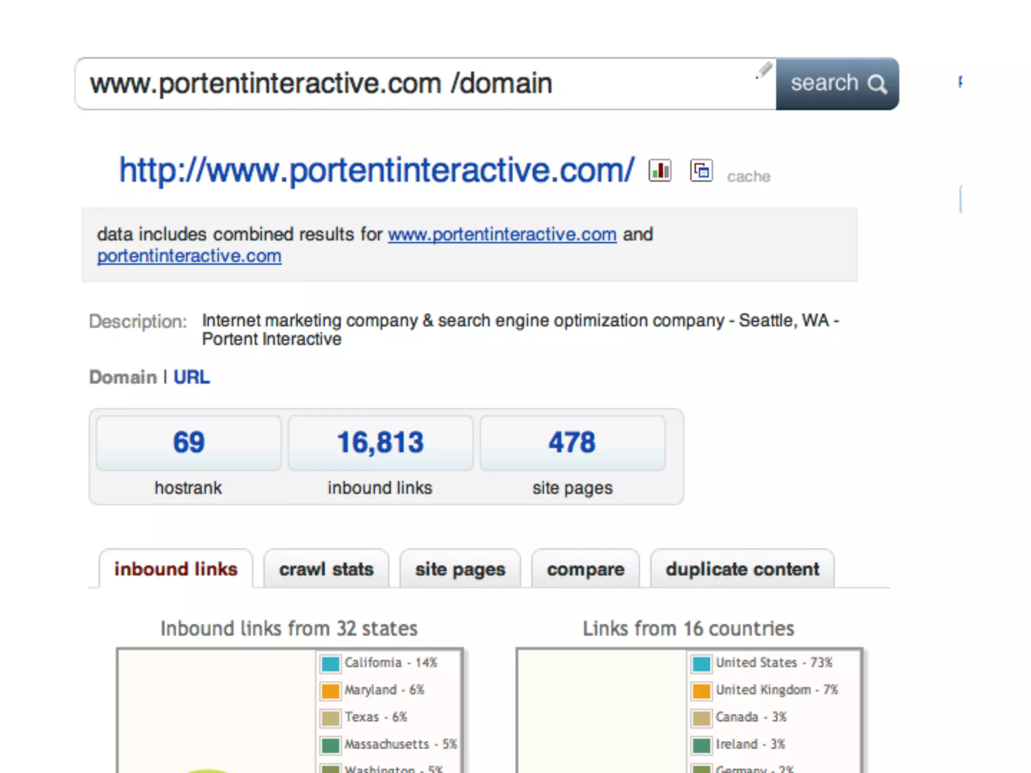Open the http://www.portentinteractive.com/ heading link
The image size is (1031, 773).
point(377,170)
